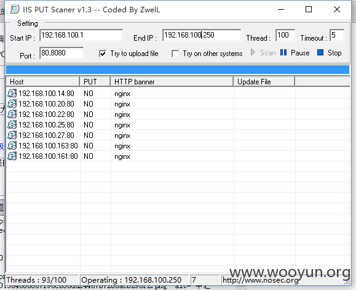
Task: Open the http://www.nosec.org link
Action: pyautogui.click(x=261, y=280)
